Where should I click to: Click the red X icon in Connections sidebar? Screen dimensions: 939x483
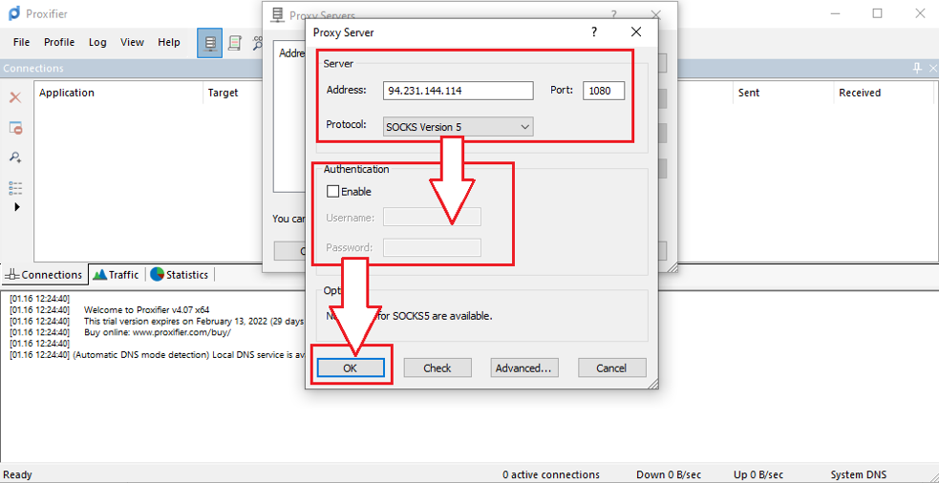click(x=15, y=97)
